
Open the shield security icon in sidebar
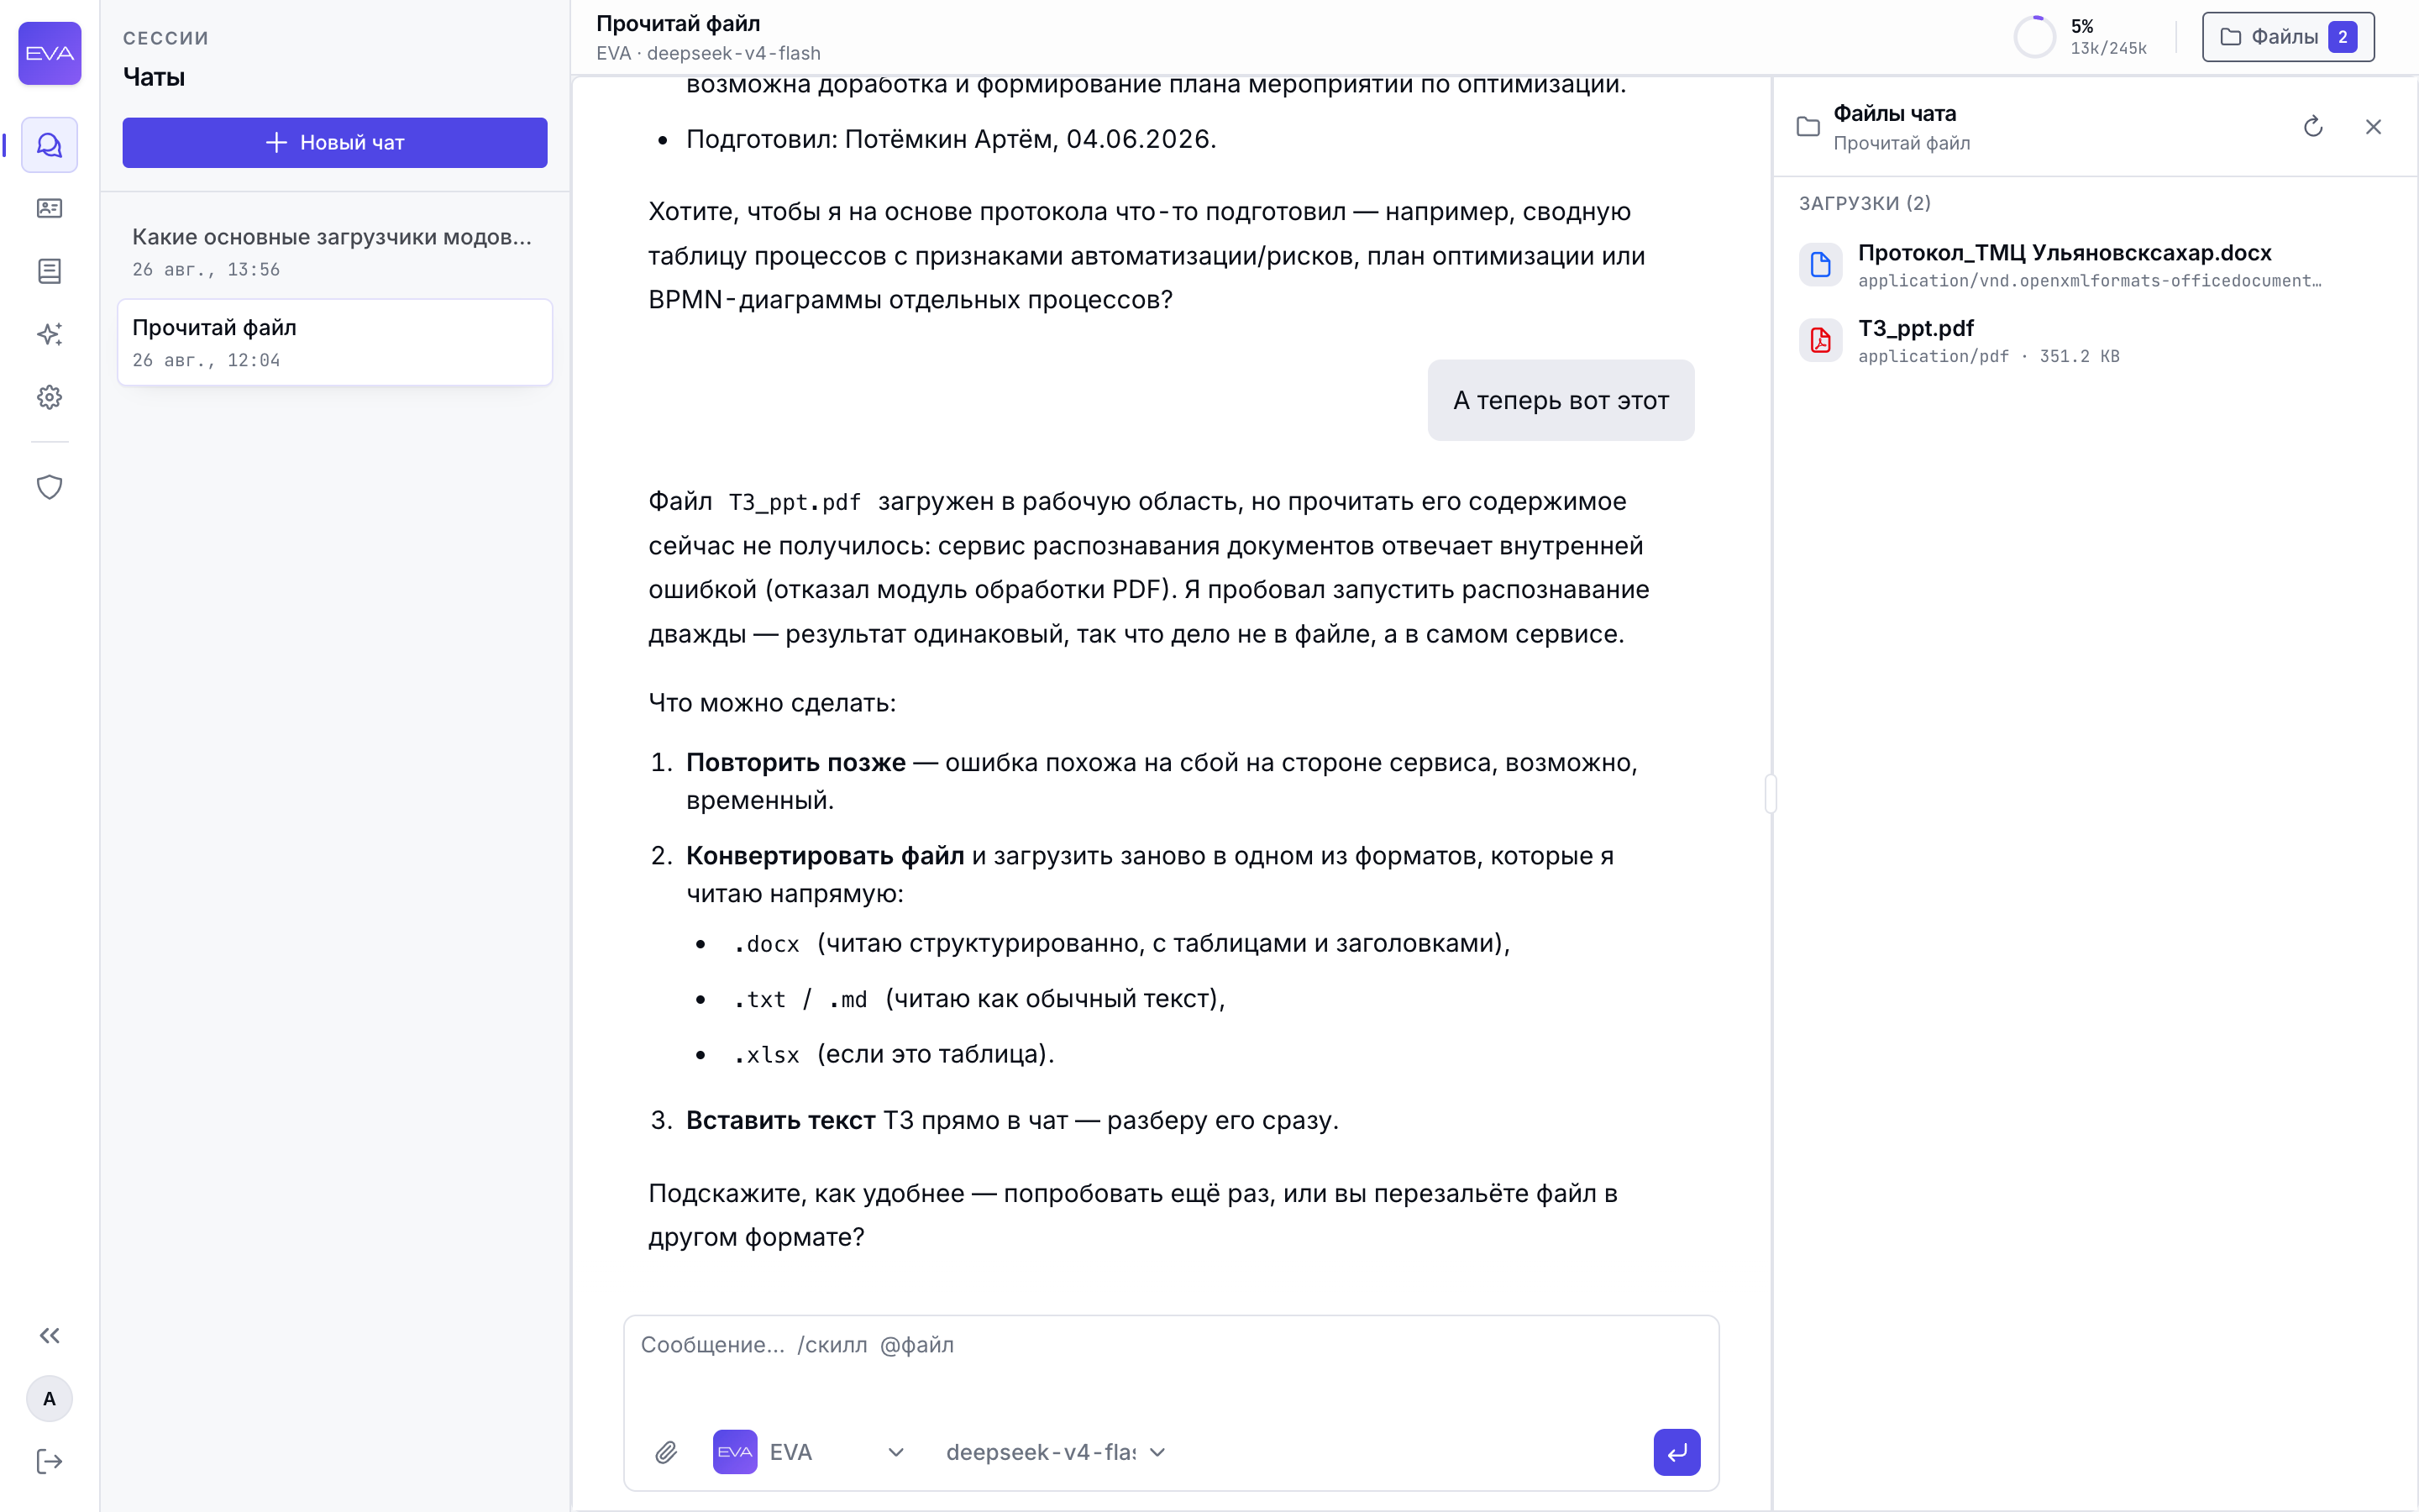[49, 487]
